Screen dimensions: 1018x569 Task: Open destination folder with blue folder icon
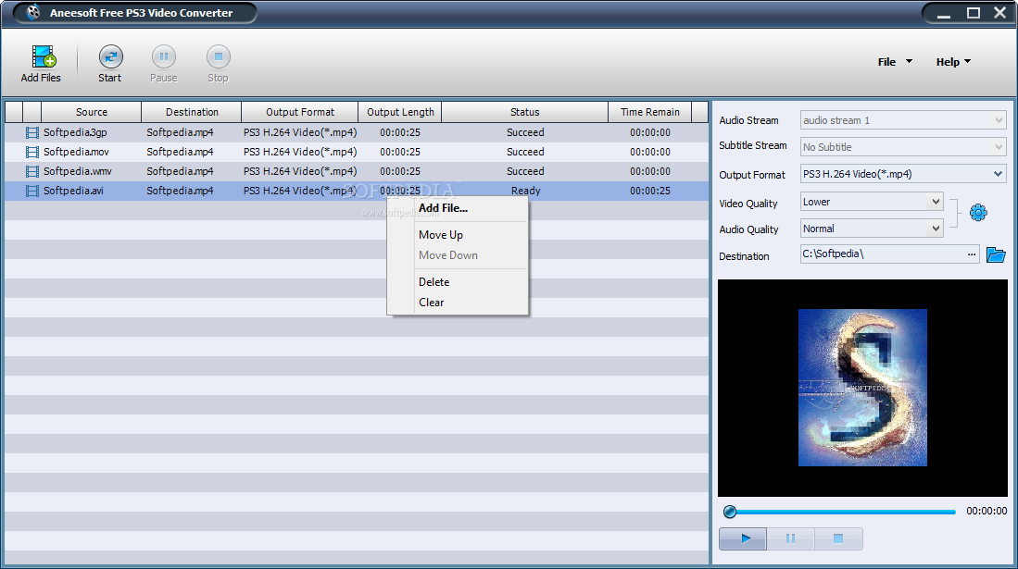coord(995,254)
